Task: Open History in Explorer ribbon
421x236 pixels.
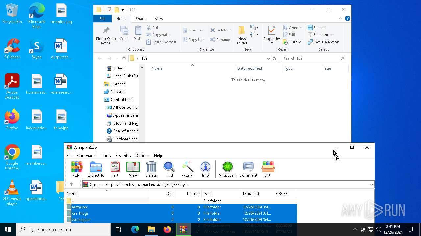Action: pos(292,42)
